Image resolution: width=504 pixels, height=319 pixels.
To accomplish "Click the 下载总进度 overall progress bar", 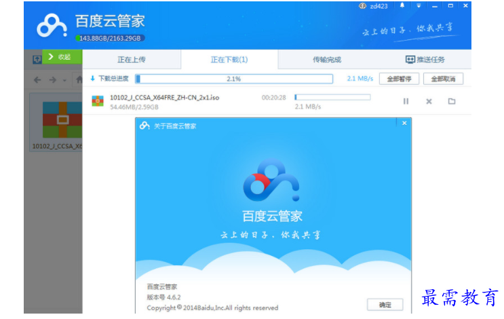I will coord(234,79).
